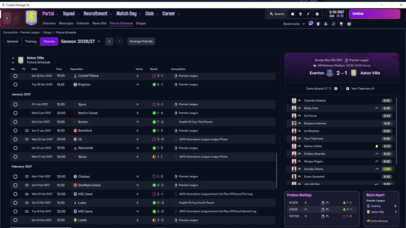406x228 pixels.
Task: Select the Brighton fixture radio button
Action: [x=15, y=85]
